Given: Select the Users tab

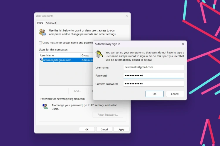Looking at the screenshot, I should [40, 23].
